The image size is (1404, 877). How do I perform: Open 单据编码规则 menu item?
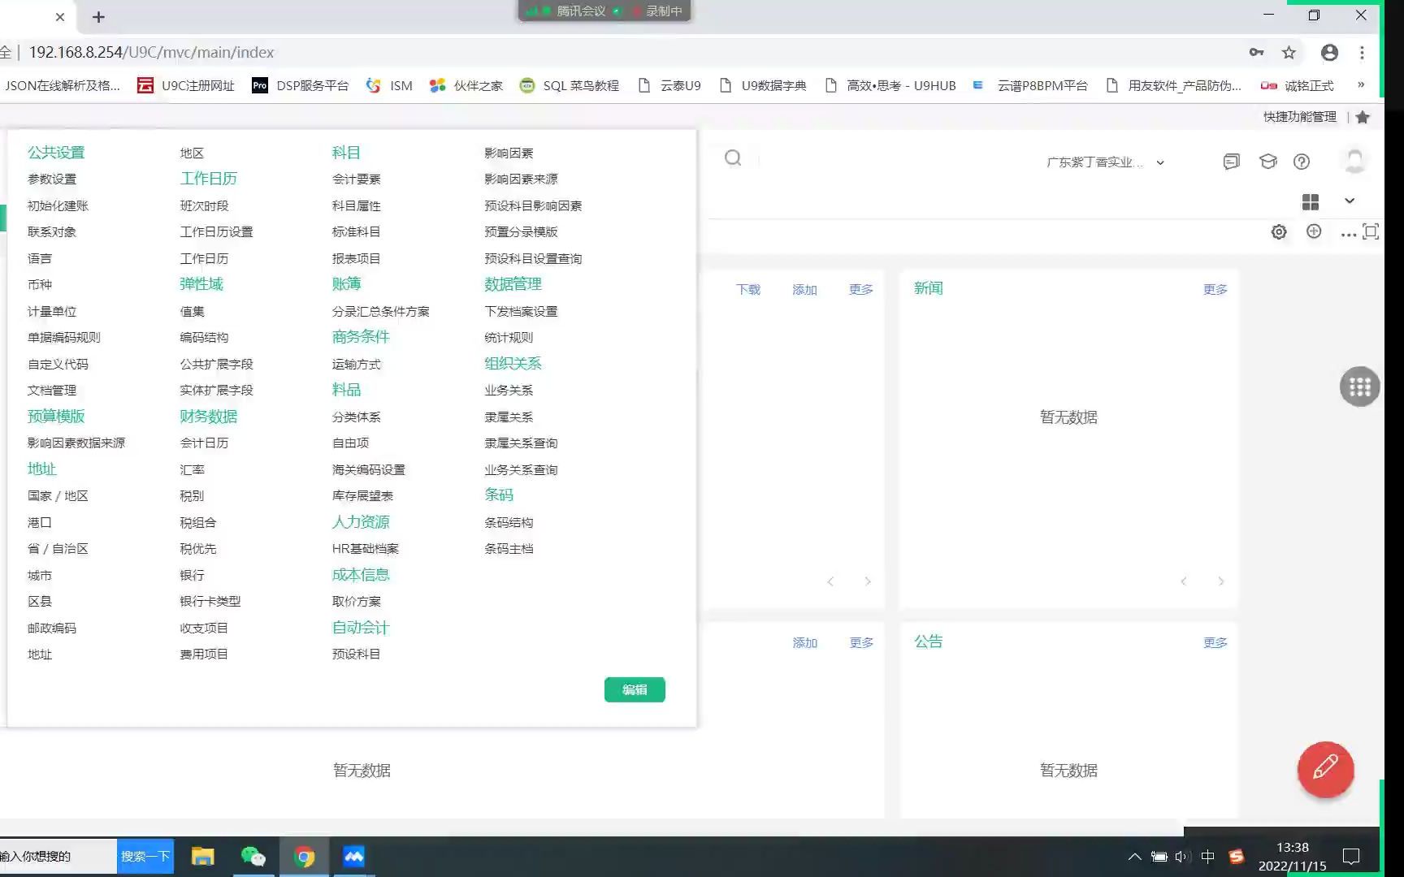(x=64, y=338)
